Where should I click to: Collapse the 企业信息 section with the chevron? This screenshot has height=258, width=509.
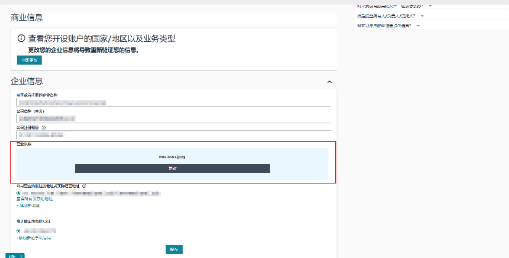330,82
